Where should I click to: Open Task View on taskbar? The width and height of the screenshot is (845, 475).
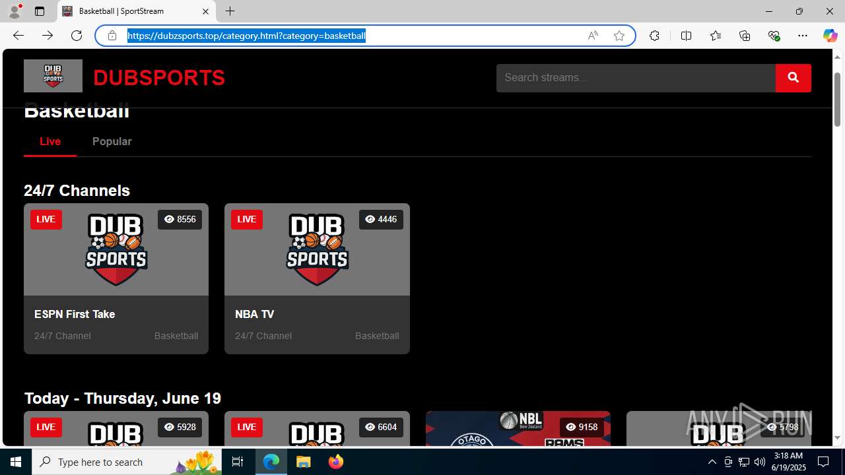tap(238, 462)
